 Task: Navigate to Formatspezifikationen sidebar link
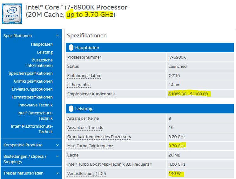coord(32,97)
